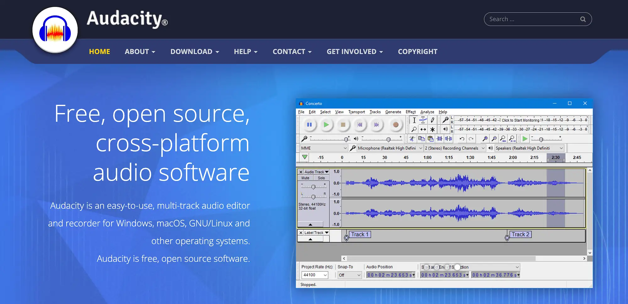Select the Time Shift tool
This screenshot has height=304, width=628.
423,129
